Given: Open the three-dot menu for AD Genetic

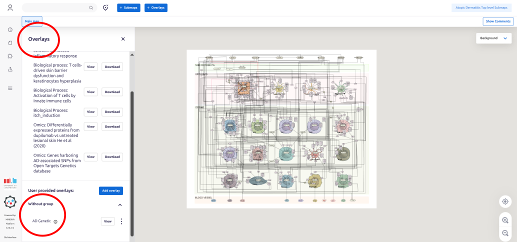Looking at the screenshot, I should click(121, 221).
